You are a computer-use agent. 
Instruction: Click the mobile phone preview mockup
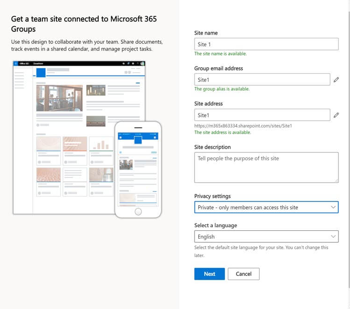[138, 170]
